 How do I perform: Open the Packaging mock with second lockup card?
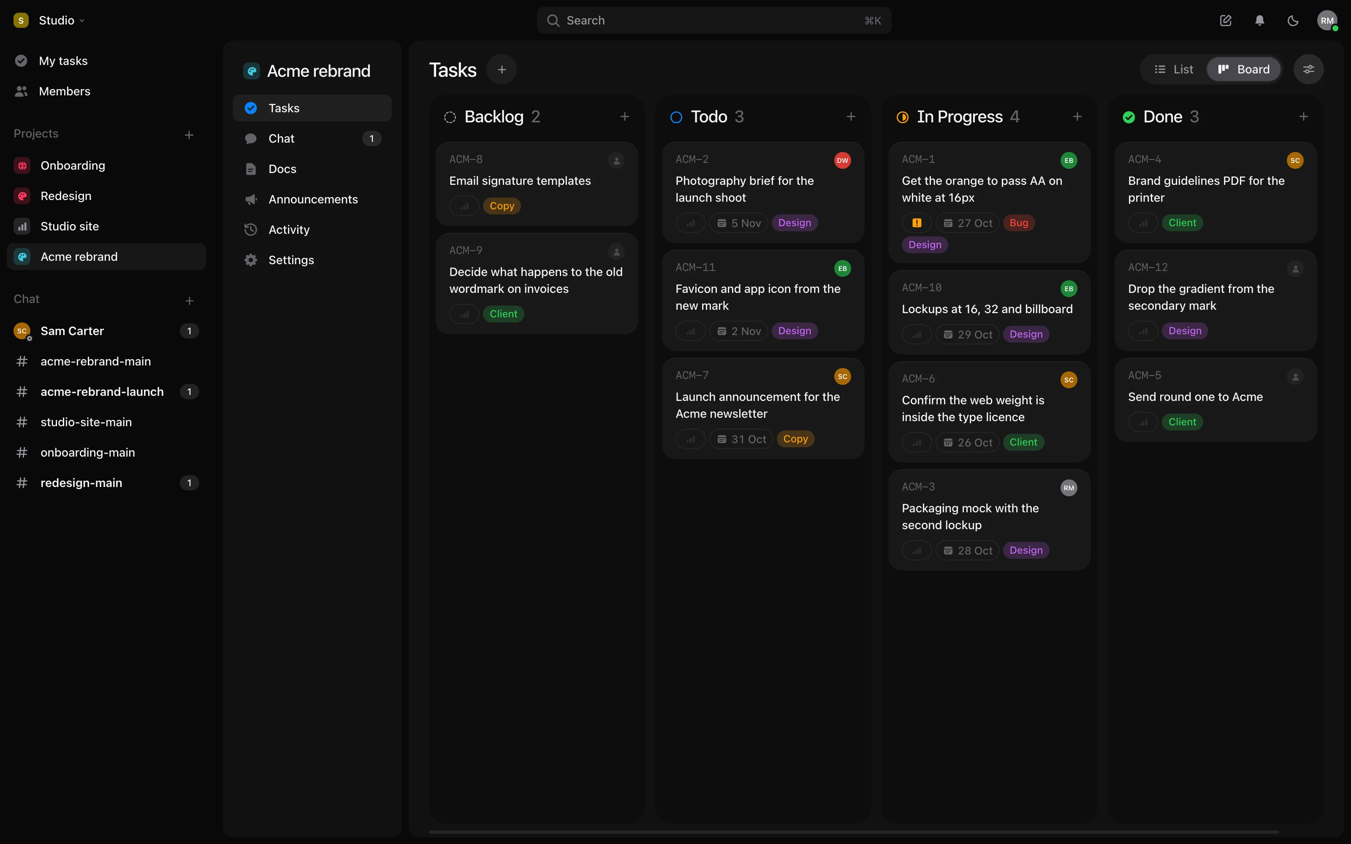989,519
